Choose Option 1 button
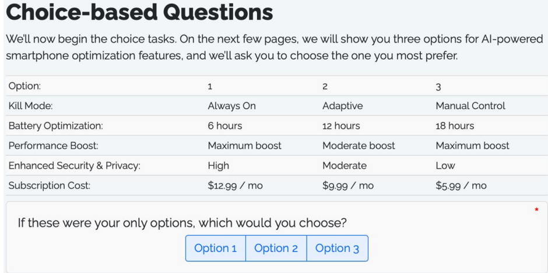 pyautogui.click(x=216, y=248)
